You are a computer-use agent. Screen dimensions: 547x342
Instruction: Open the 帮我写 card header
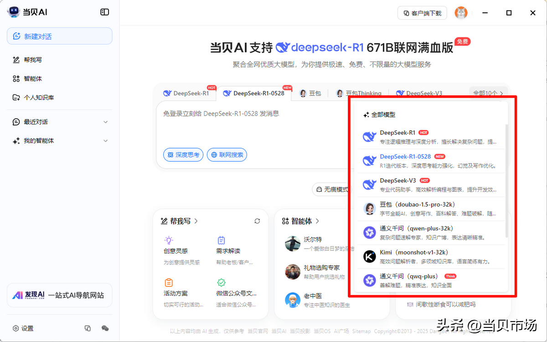click(x=179, y=221)
